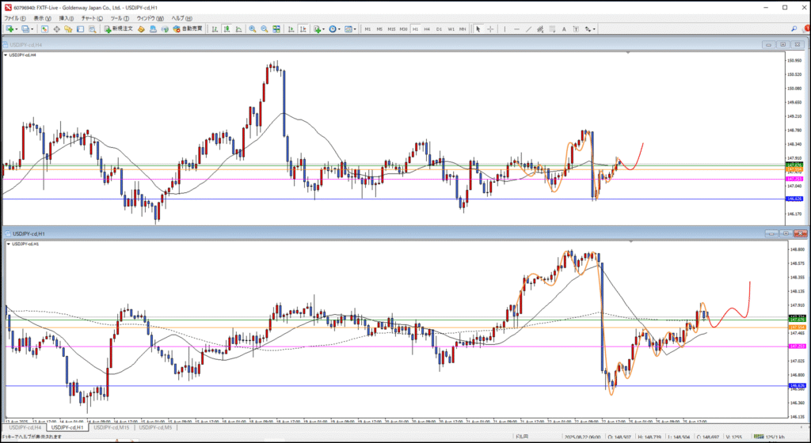The height and width of the screenshot is (443, 811).
Task: Toggle the 自動売買 AutoTrading button
Action: coord(188,29)
